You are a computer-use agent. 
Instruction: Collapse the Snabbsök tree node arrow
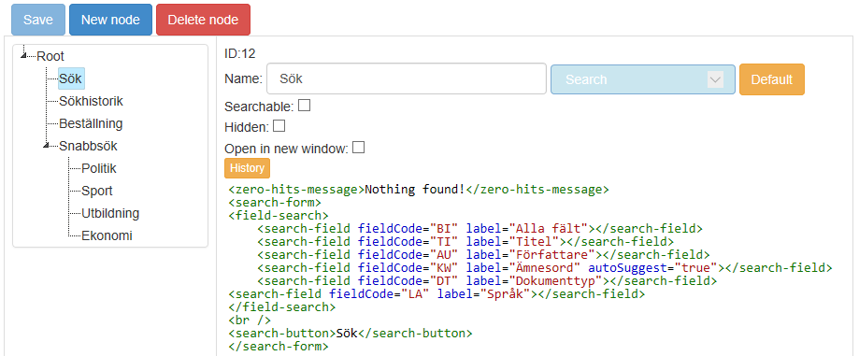tap(46, 145)
